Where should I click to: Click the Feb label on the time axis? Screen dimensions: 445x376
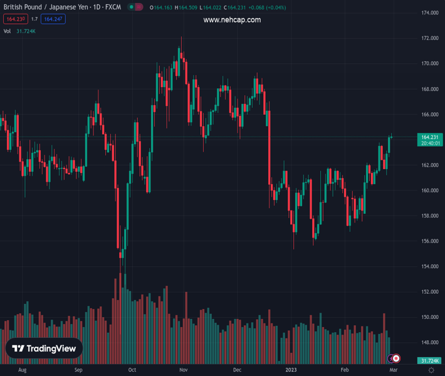point(345,370)
